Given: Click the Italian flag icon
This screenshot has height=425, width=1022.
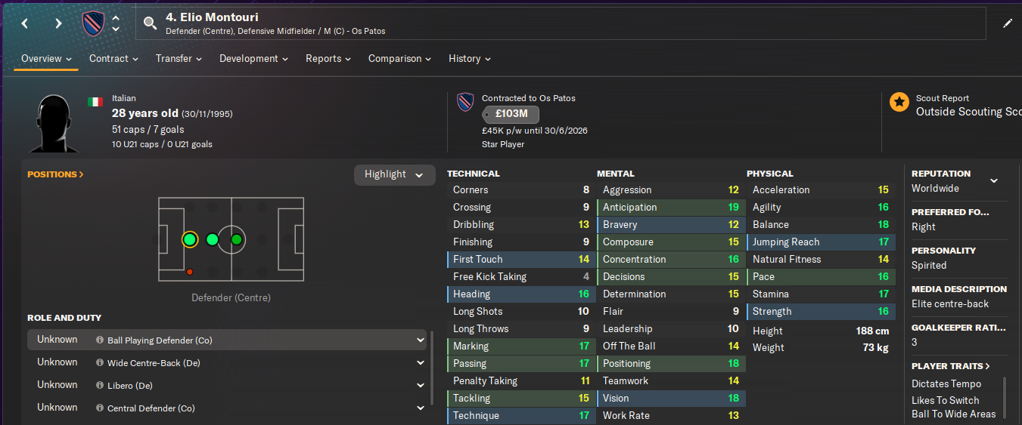Looking at the screenshot, I should click(x=95, y=101).
